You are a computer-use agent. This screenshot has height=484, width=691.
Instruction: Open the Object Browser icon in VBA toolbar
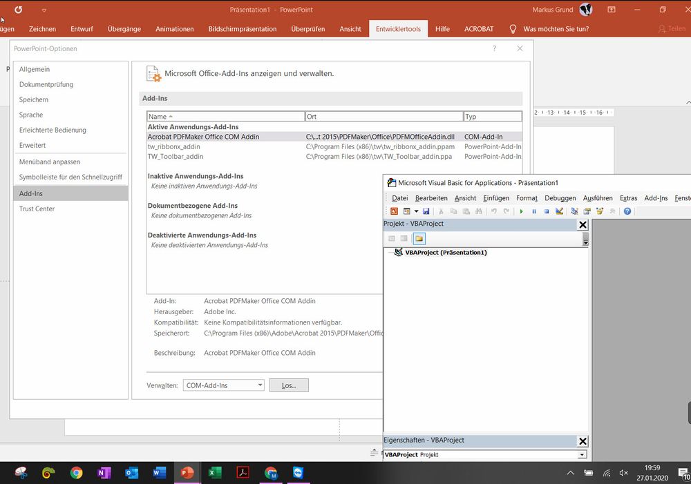599,211
